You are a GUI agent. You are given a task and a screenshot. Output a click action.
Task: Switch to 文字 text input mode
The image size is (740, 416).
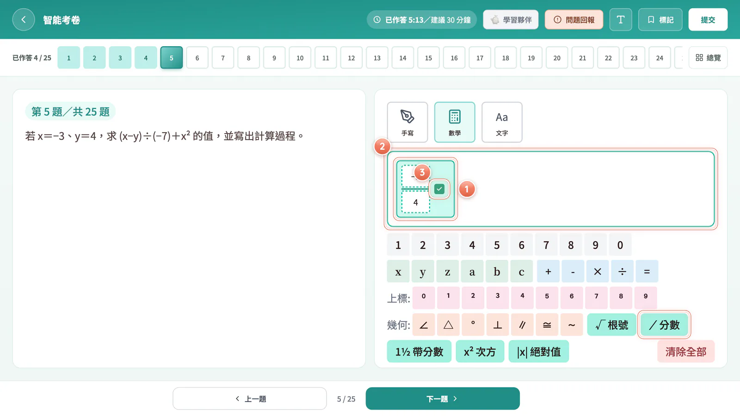(x=502, y=122)
